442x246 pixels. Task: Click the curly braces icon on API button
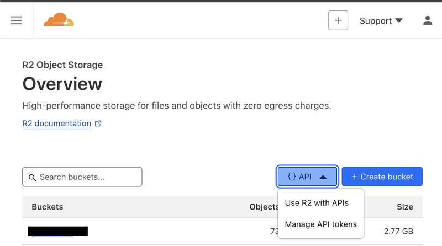pyautogui.click(x=292, y=177)
